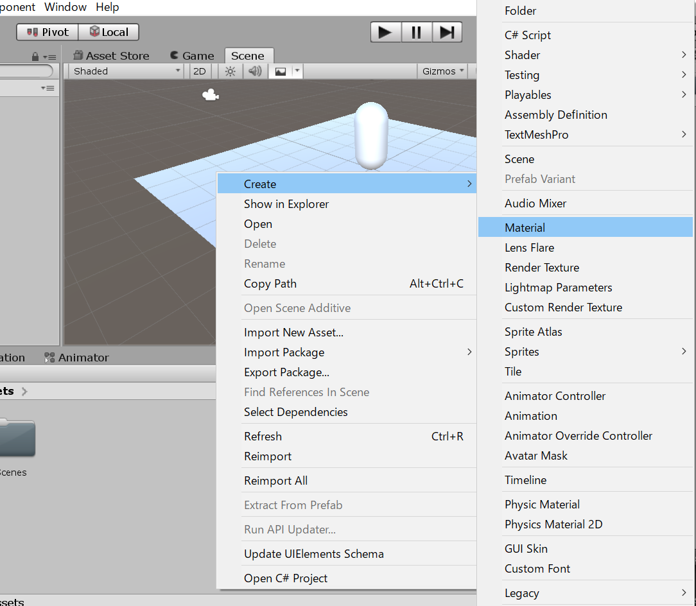
Task: Open the Help menu
Action: point(107,7)
